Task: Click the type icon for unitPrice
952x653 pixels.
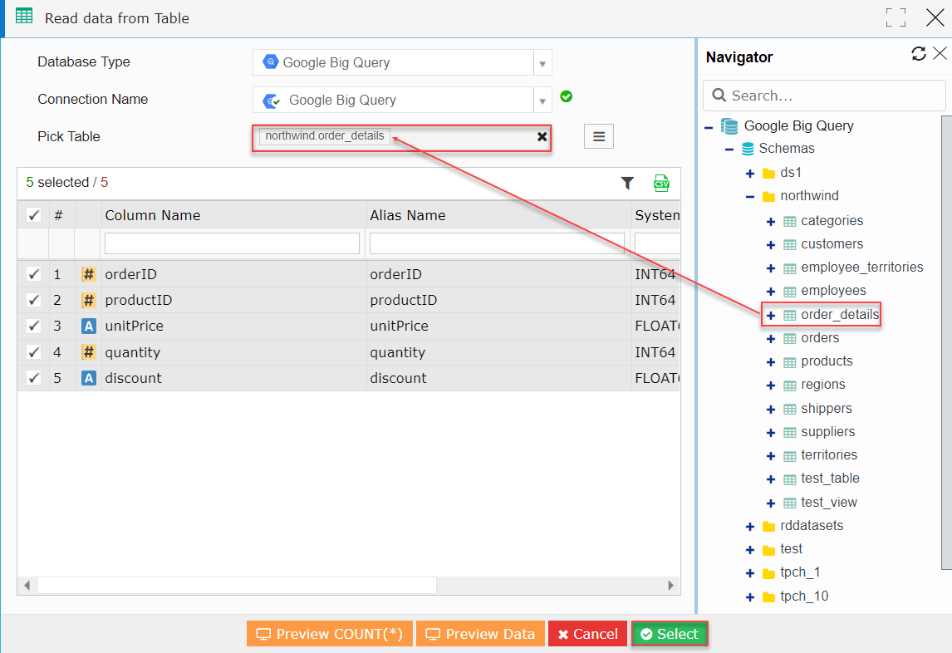Action: 89,326
